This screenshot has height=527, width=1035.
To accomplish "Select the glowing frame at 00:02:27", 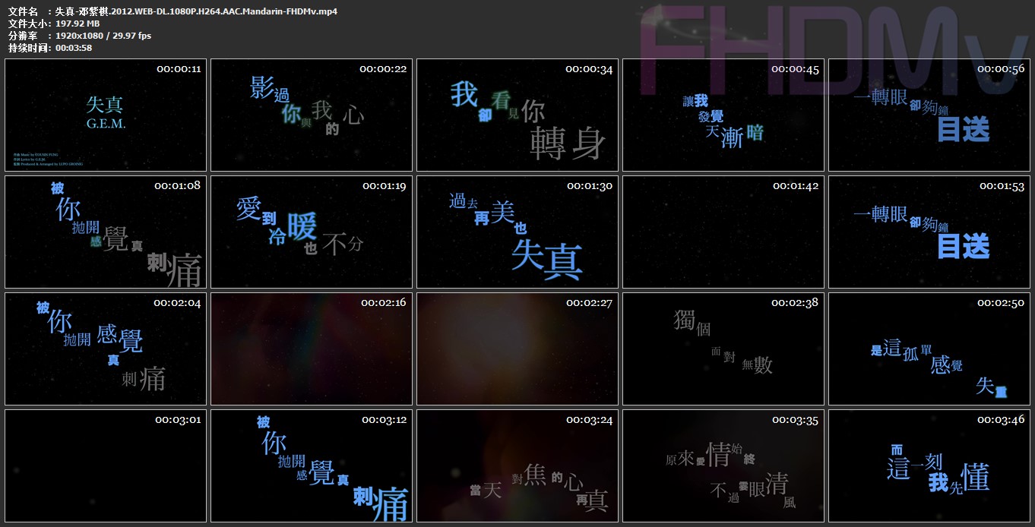I will coord(517,349).
